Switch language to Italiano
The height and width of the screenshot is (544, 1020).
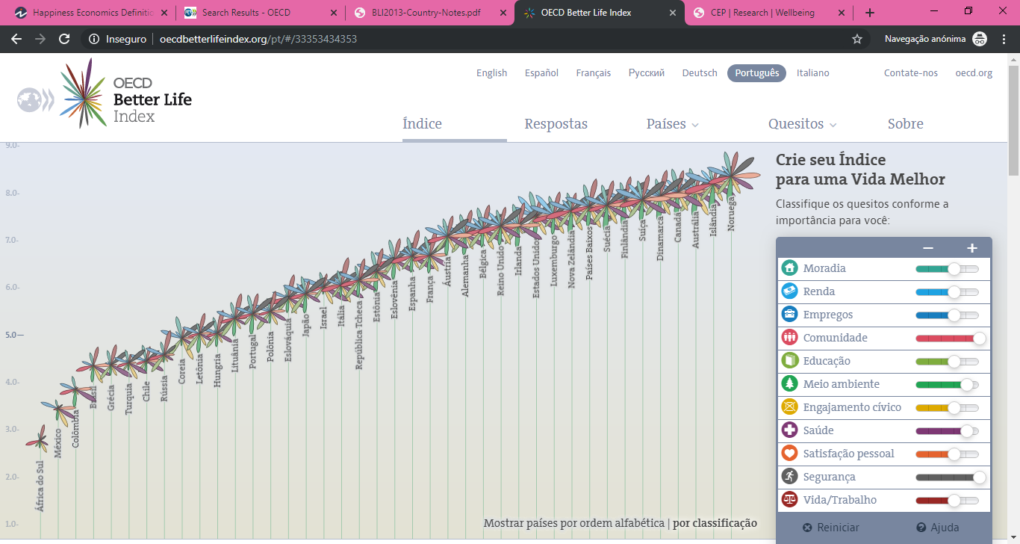[813, 72]
